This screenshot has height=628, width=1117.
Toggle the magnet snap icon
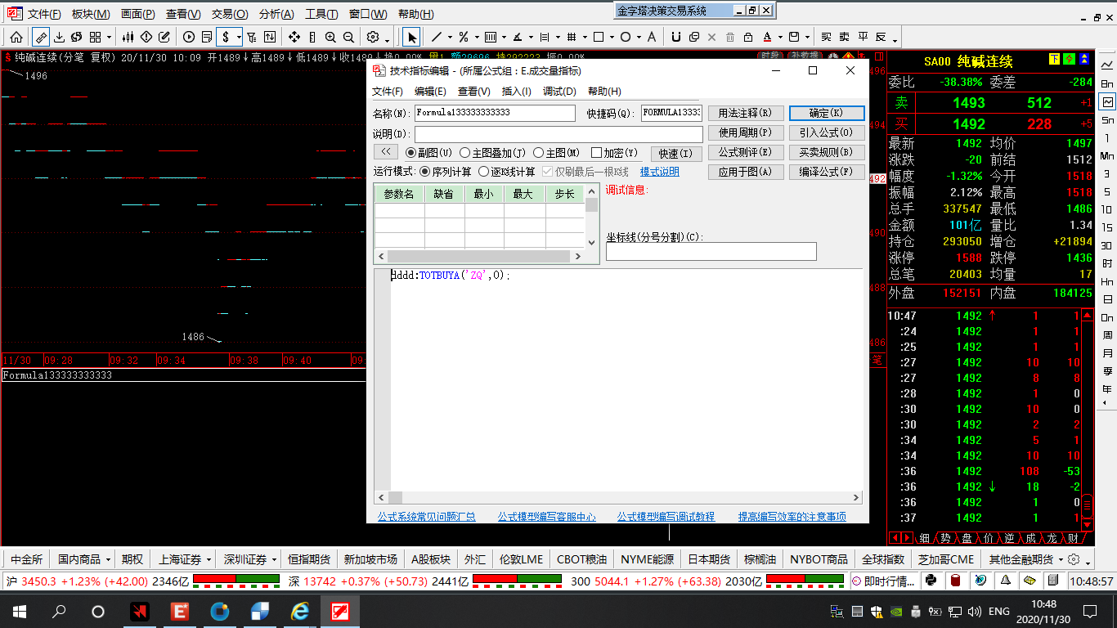coord(675,37)
